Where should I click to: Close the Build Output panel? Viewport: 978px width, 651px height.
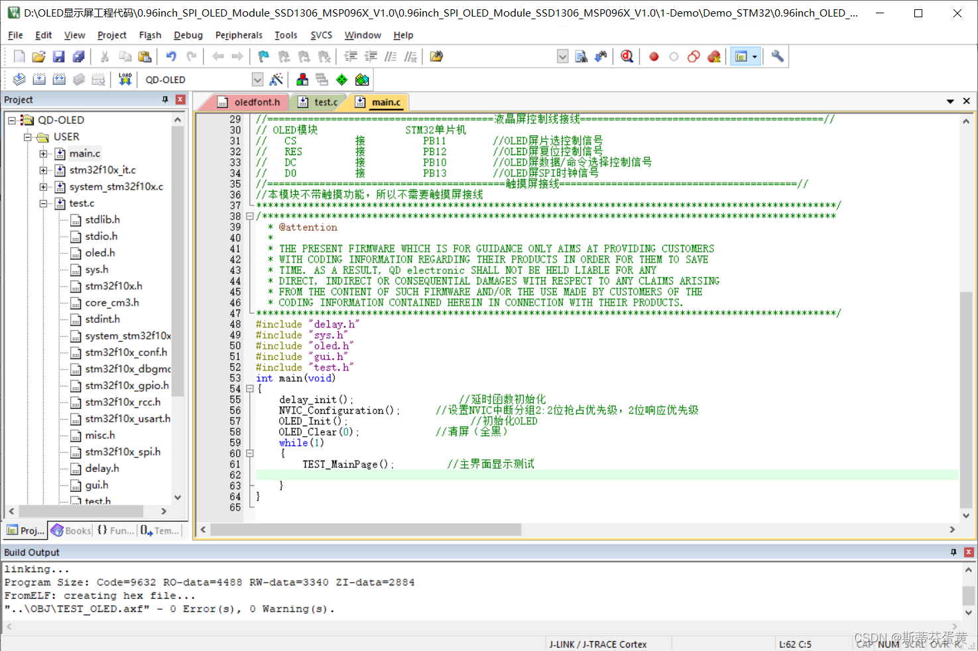click(x=969, y=552)
